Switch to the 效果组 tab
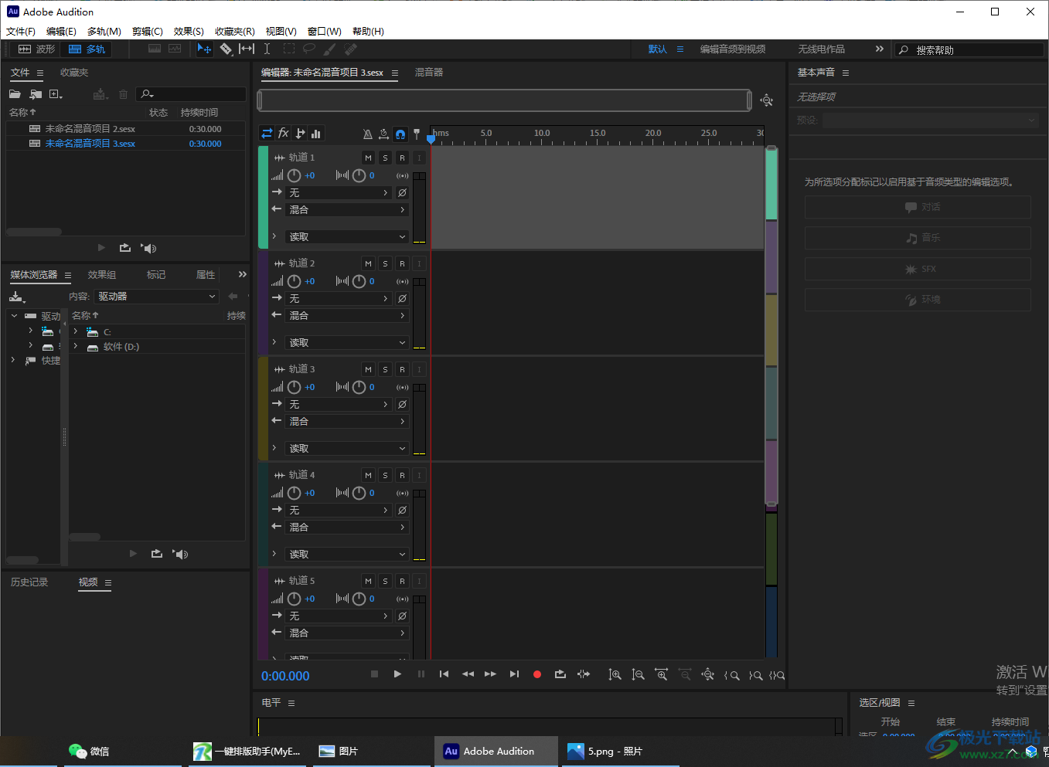 pyautogui.click(x=102, y=275)
